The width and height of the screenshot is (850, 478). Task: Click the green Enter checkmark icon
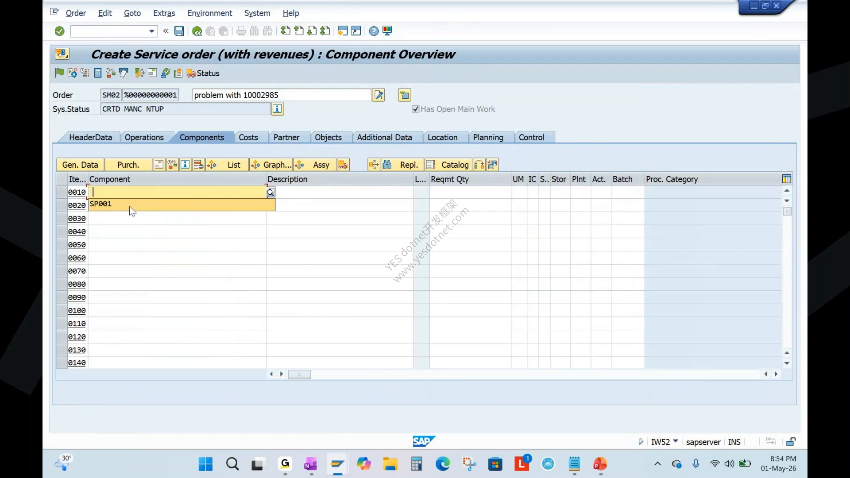(x=59, y=31)
